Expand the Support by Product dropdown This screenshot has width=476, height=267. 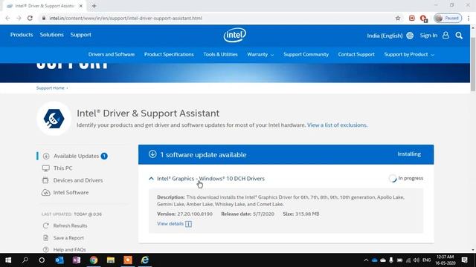(409, 54)
